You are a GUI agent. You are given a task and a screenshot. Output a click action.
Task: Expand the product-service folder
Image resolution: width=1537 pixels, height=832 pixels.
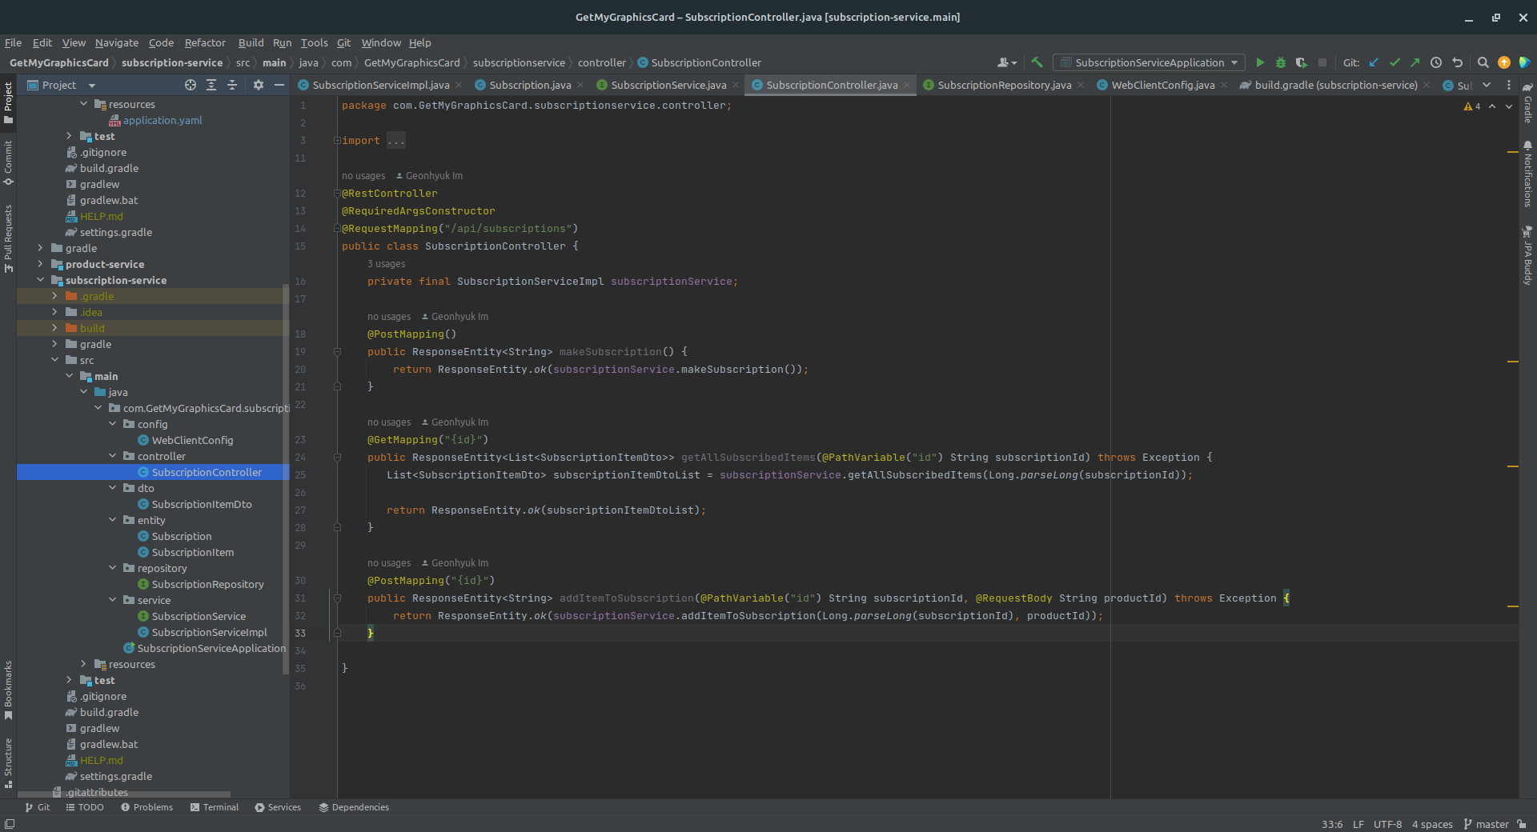tap(40, 264)
